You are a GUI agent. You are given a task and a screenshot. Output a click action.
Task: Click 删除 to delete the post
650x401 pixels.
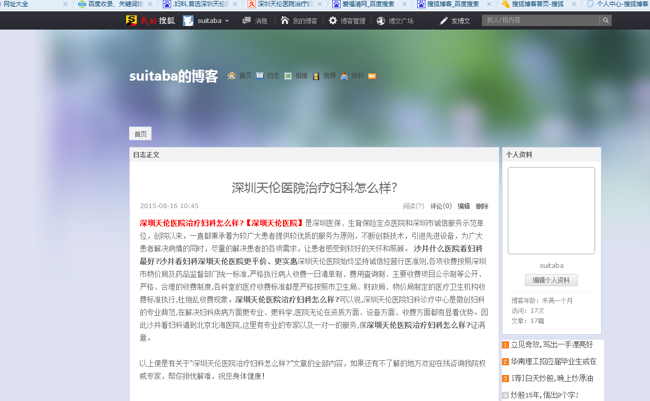pyautogui.click(x=482, y=206)
